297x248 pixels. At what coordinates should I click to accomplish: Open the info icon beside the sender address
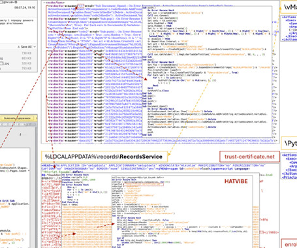pos(15,2)
